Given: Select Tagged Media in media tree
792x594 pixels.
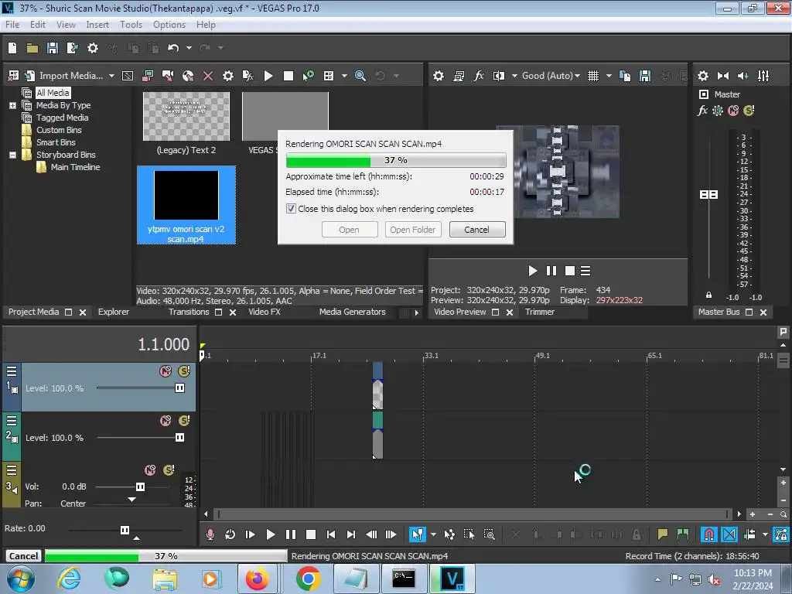Looking at the screenshot, I should 62,118.
